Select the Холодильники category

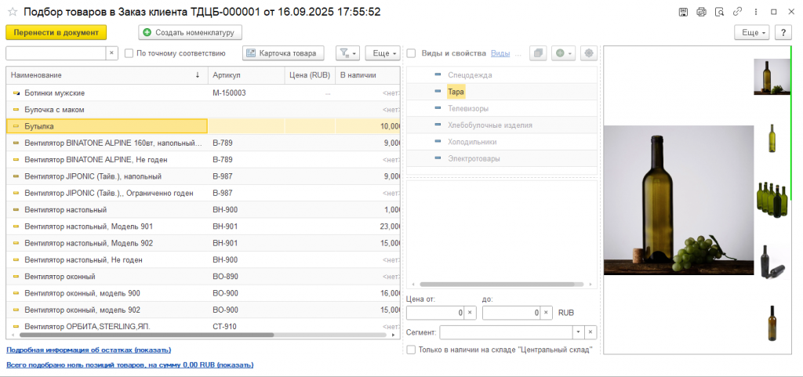[x=472, y=142]
